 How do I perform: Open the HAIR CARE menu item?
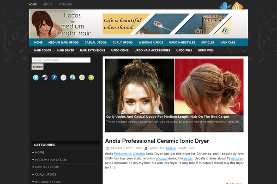click(228, 42)
